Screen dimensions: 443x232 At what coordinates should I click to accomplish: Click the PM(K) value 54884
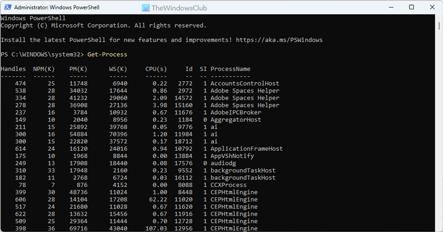pos(78,134)
